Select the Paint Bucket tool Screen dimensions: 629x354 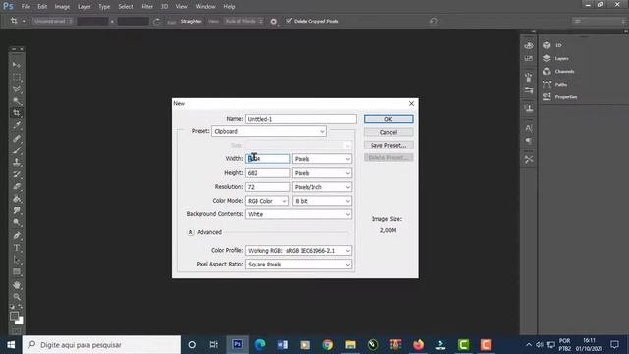click(x=17, y=199)
